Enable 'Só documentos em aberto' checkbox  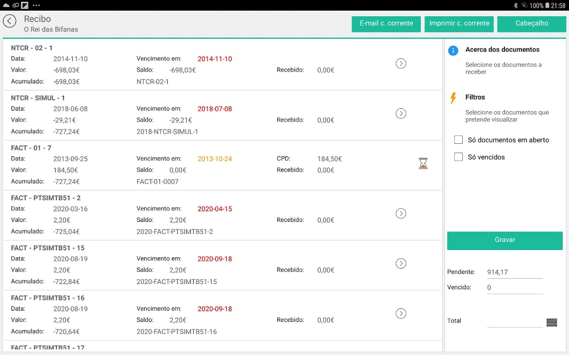coord(458,140)
